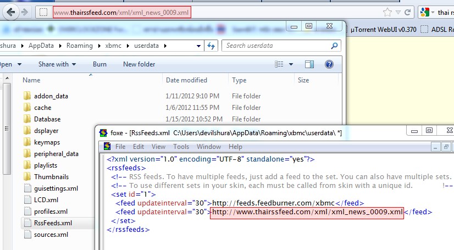Open the Explorer address bar previous locations dropdown
The width and height of the screenshot is (454, 250).
(198, 46)
